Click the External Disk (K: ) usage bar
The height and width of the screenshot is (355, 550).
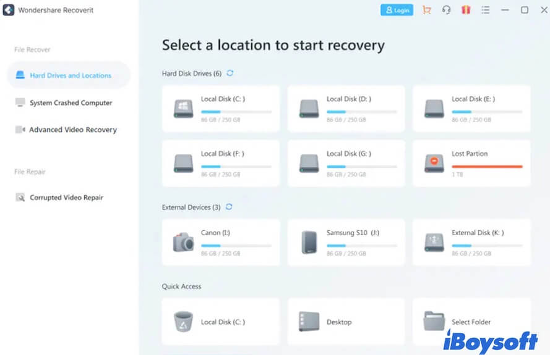tap(488, 246)
